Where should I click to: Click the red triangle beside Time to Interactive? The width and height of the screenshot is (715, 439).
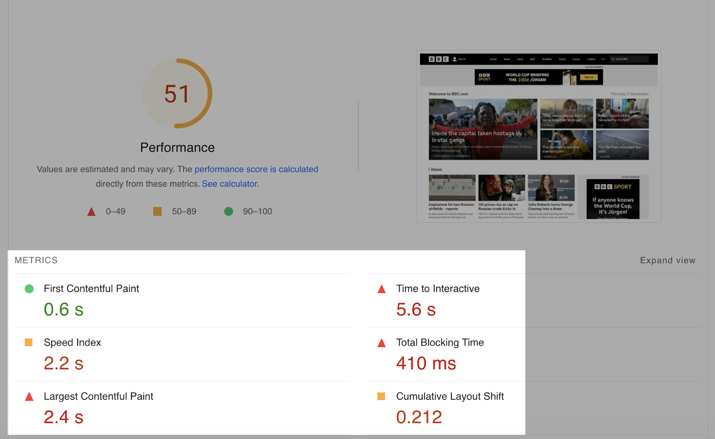click(381, 289)
